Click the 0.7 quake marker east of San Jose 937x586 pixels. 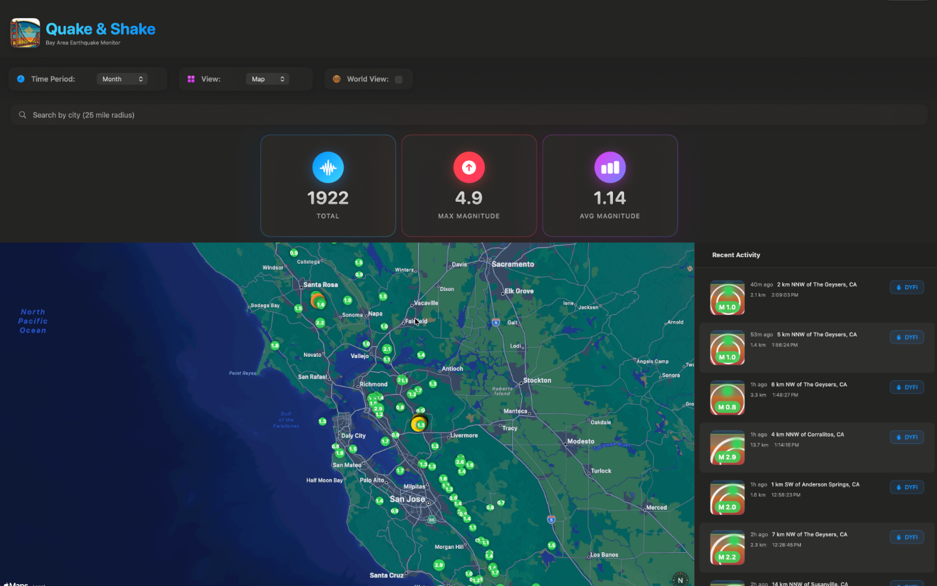tap(501, 503)
